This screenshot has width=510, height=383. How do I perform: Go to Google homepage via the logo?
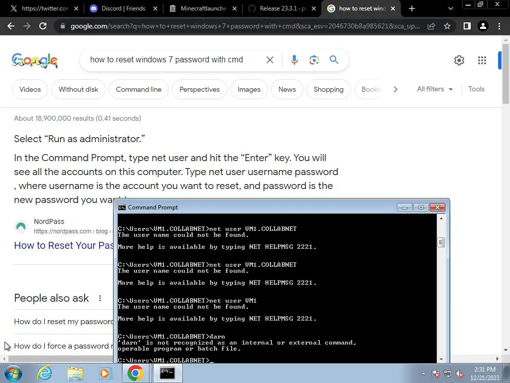35,60
